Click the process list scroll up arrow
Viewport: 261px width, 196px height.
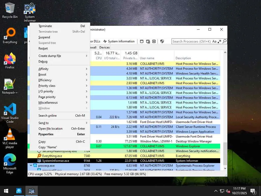225,52
